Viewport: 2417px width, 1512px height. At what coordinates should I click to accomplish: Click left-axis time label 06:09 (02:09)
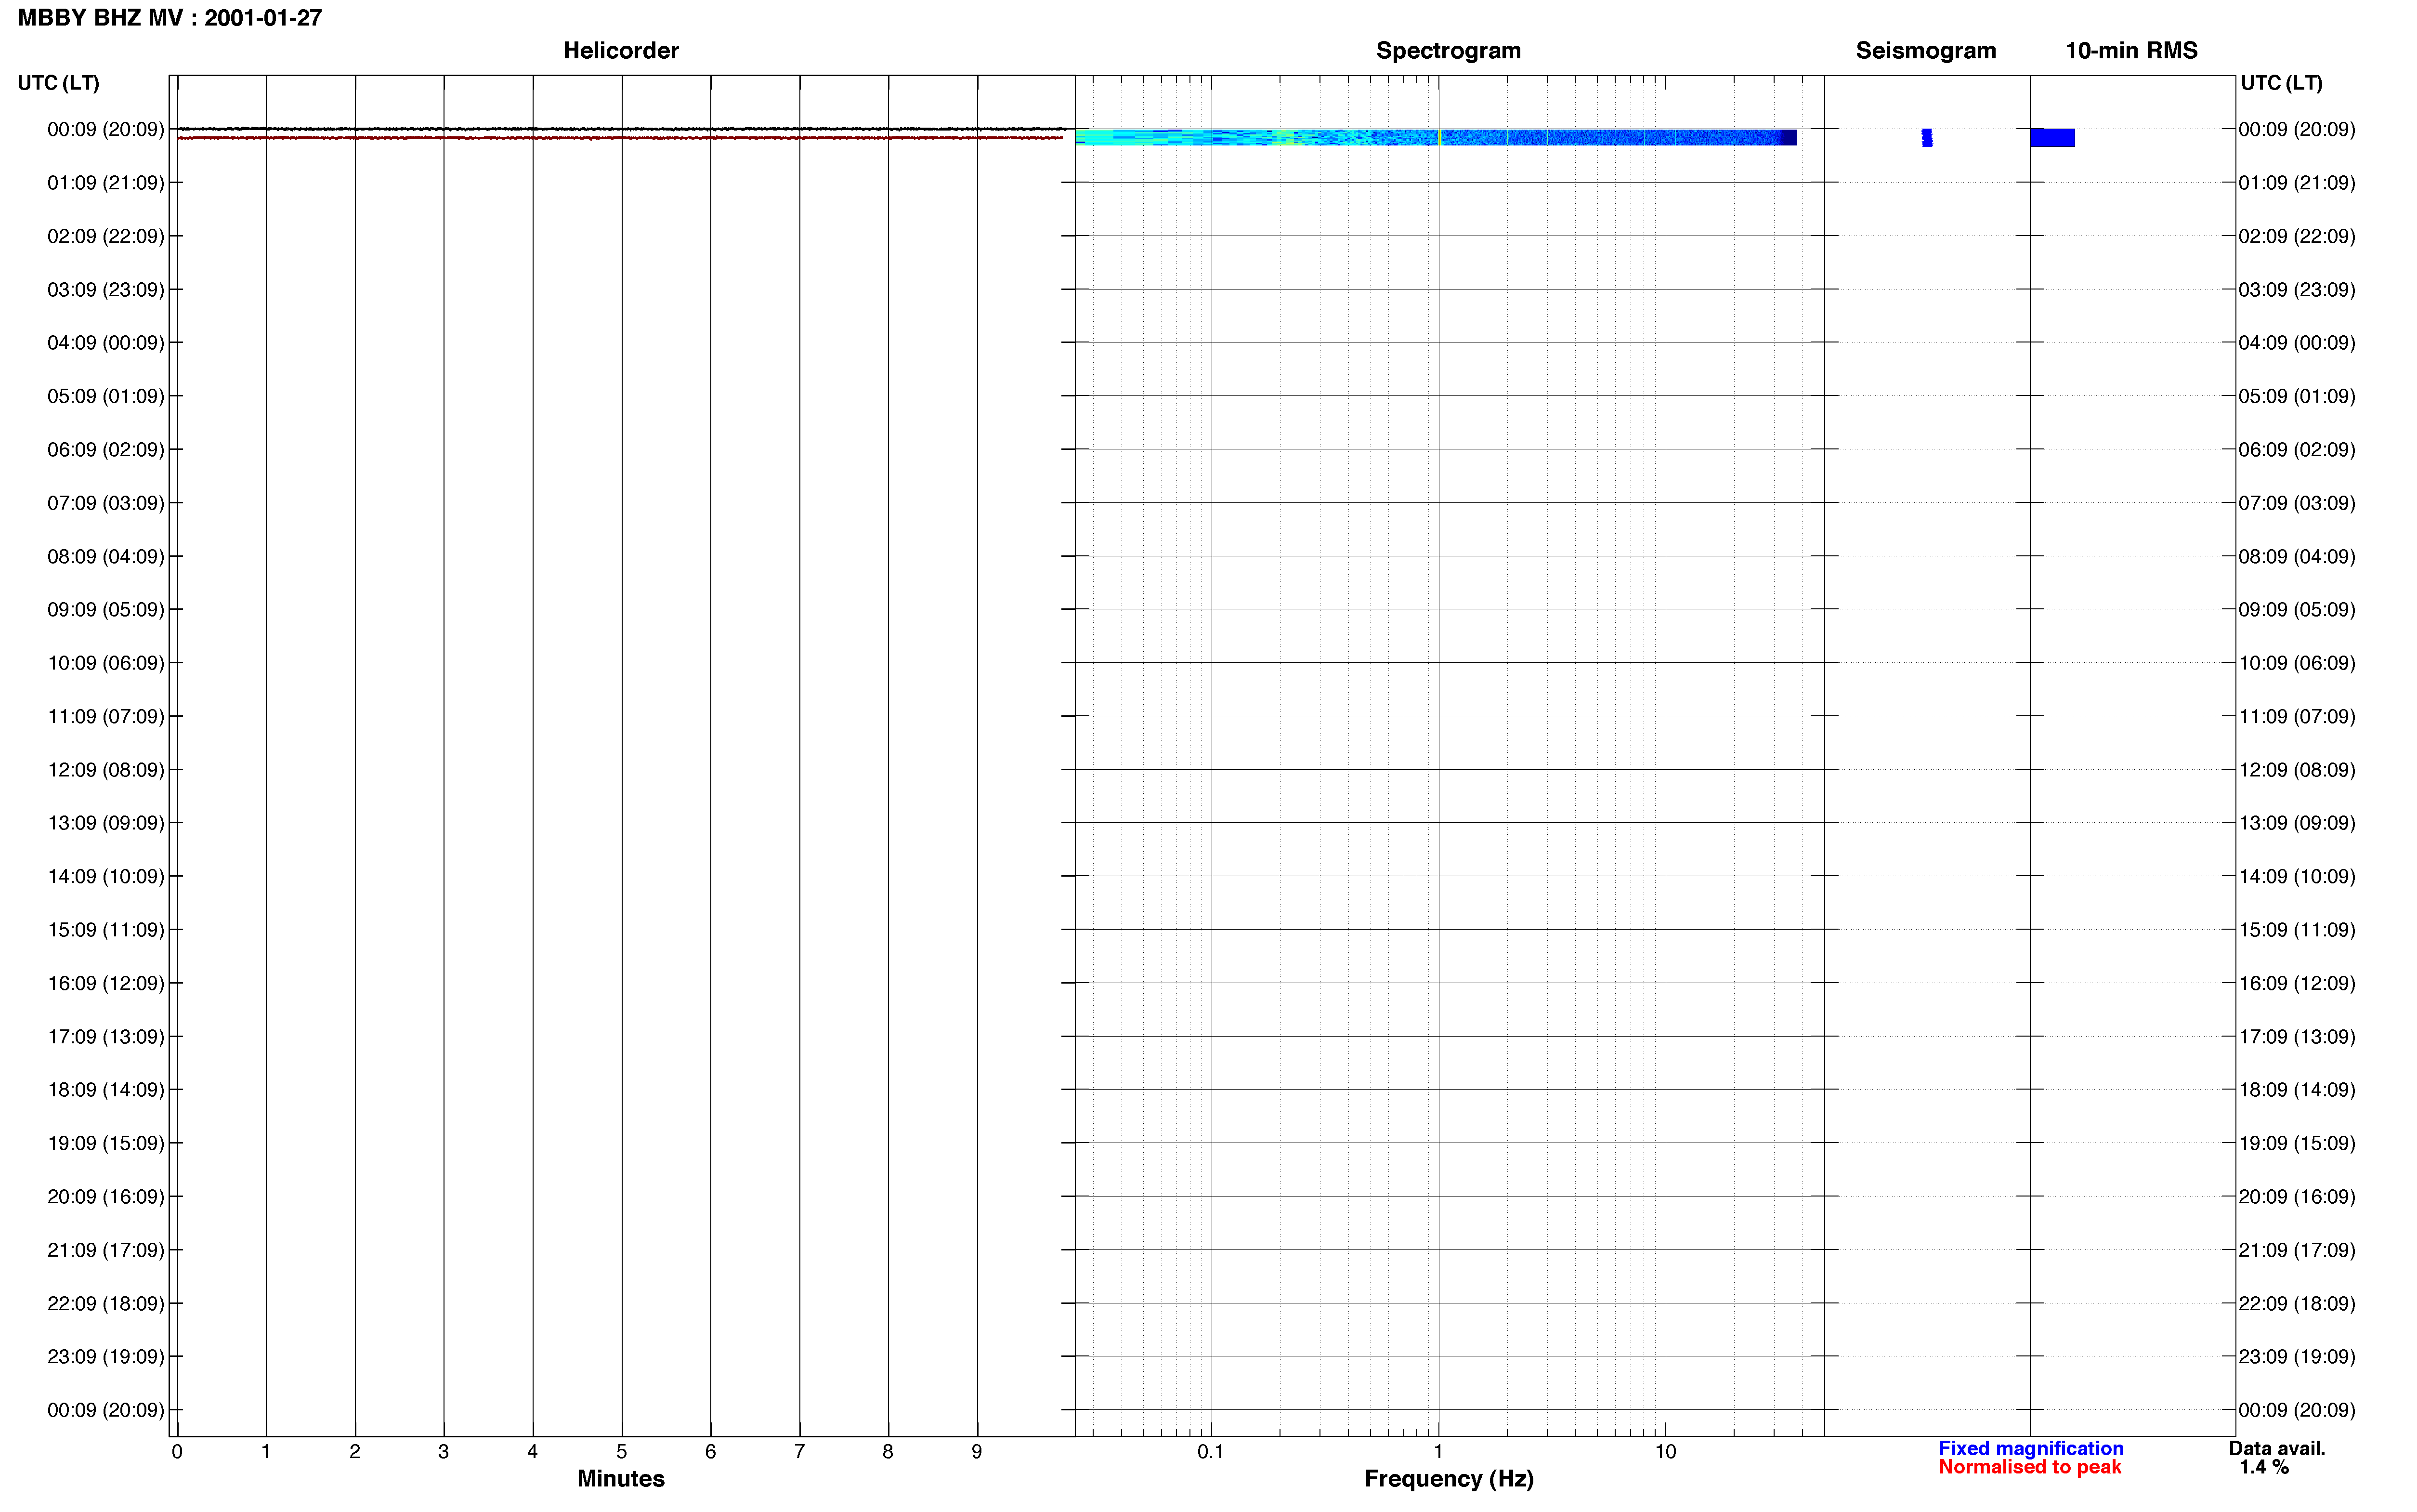pyautogui.click(x=106, y=450)
